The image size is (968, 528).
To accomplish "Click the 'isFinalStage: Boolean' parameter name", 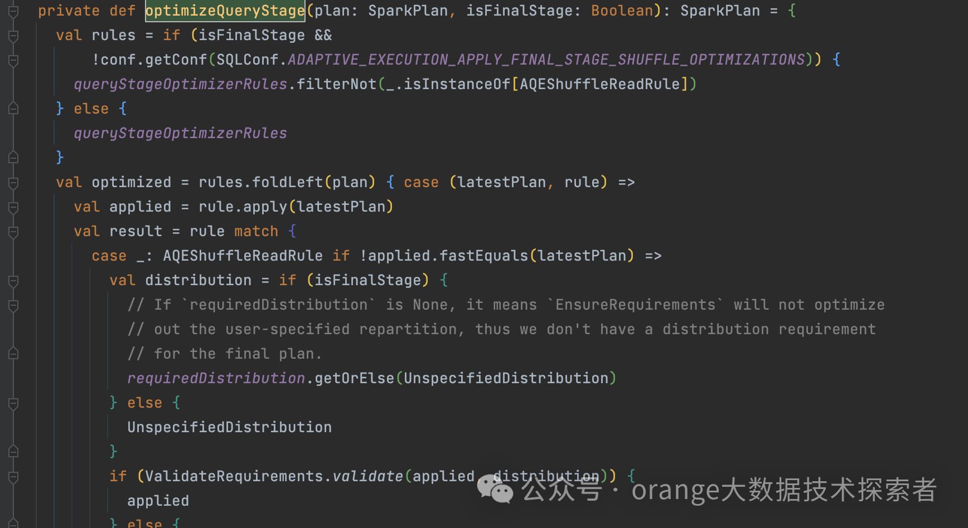I will tap(520, 11).
